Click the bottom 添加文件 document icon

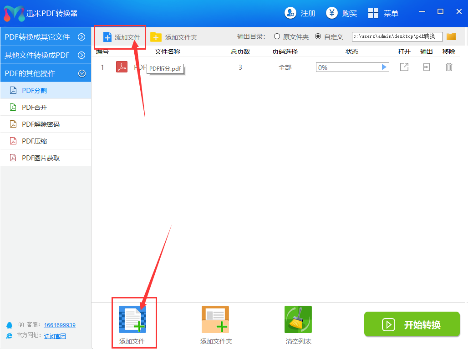(132, 319)
